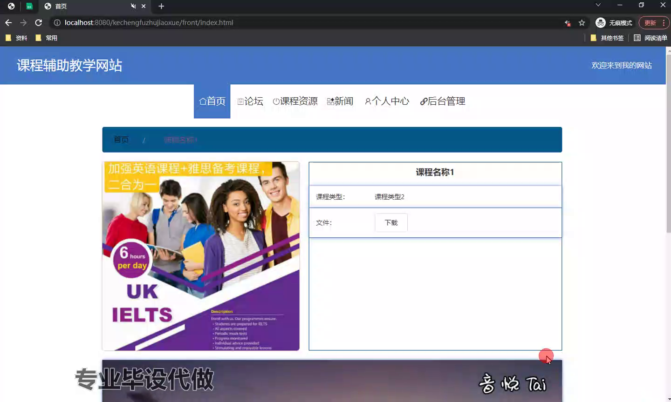Click the 首页 breadcrumb link
671x402 pixels.
click(121, 140)
